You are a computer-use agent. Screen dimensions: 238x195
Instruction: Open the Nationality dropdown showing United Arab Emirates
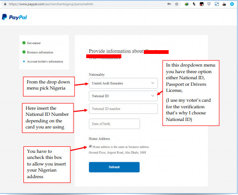point(123,83)
